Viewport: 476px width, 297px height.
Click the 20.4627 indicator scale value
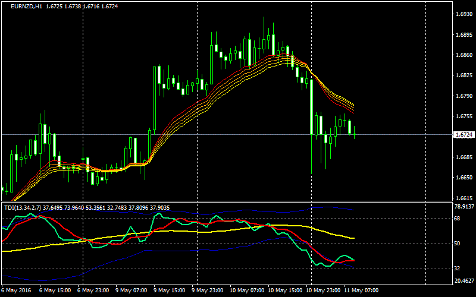[464, 281]
